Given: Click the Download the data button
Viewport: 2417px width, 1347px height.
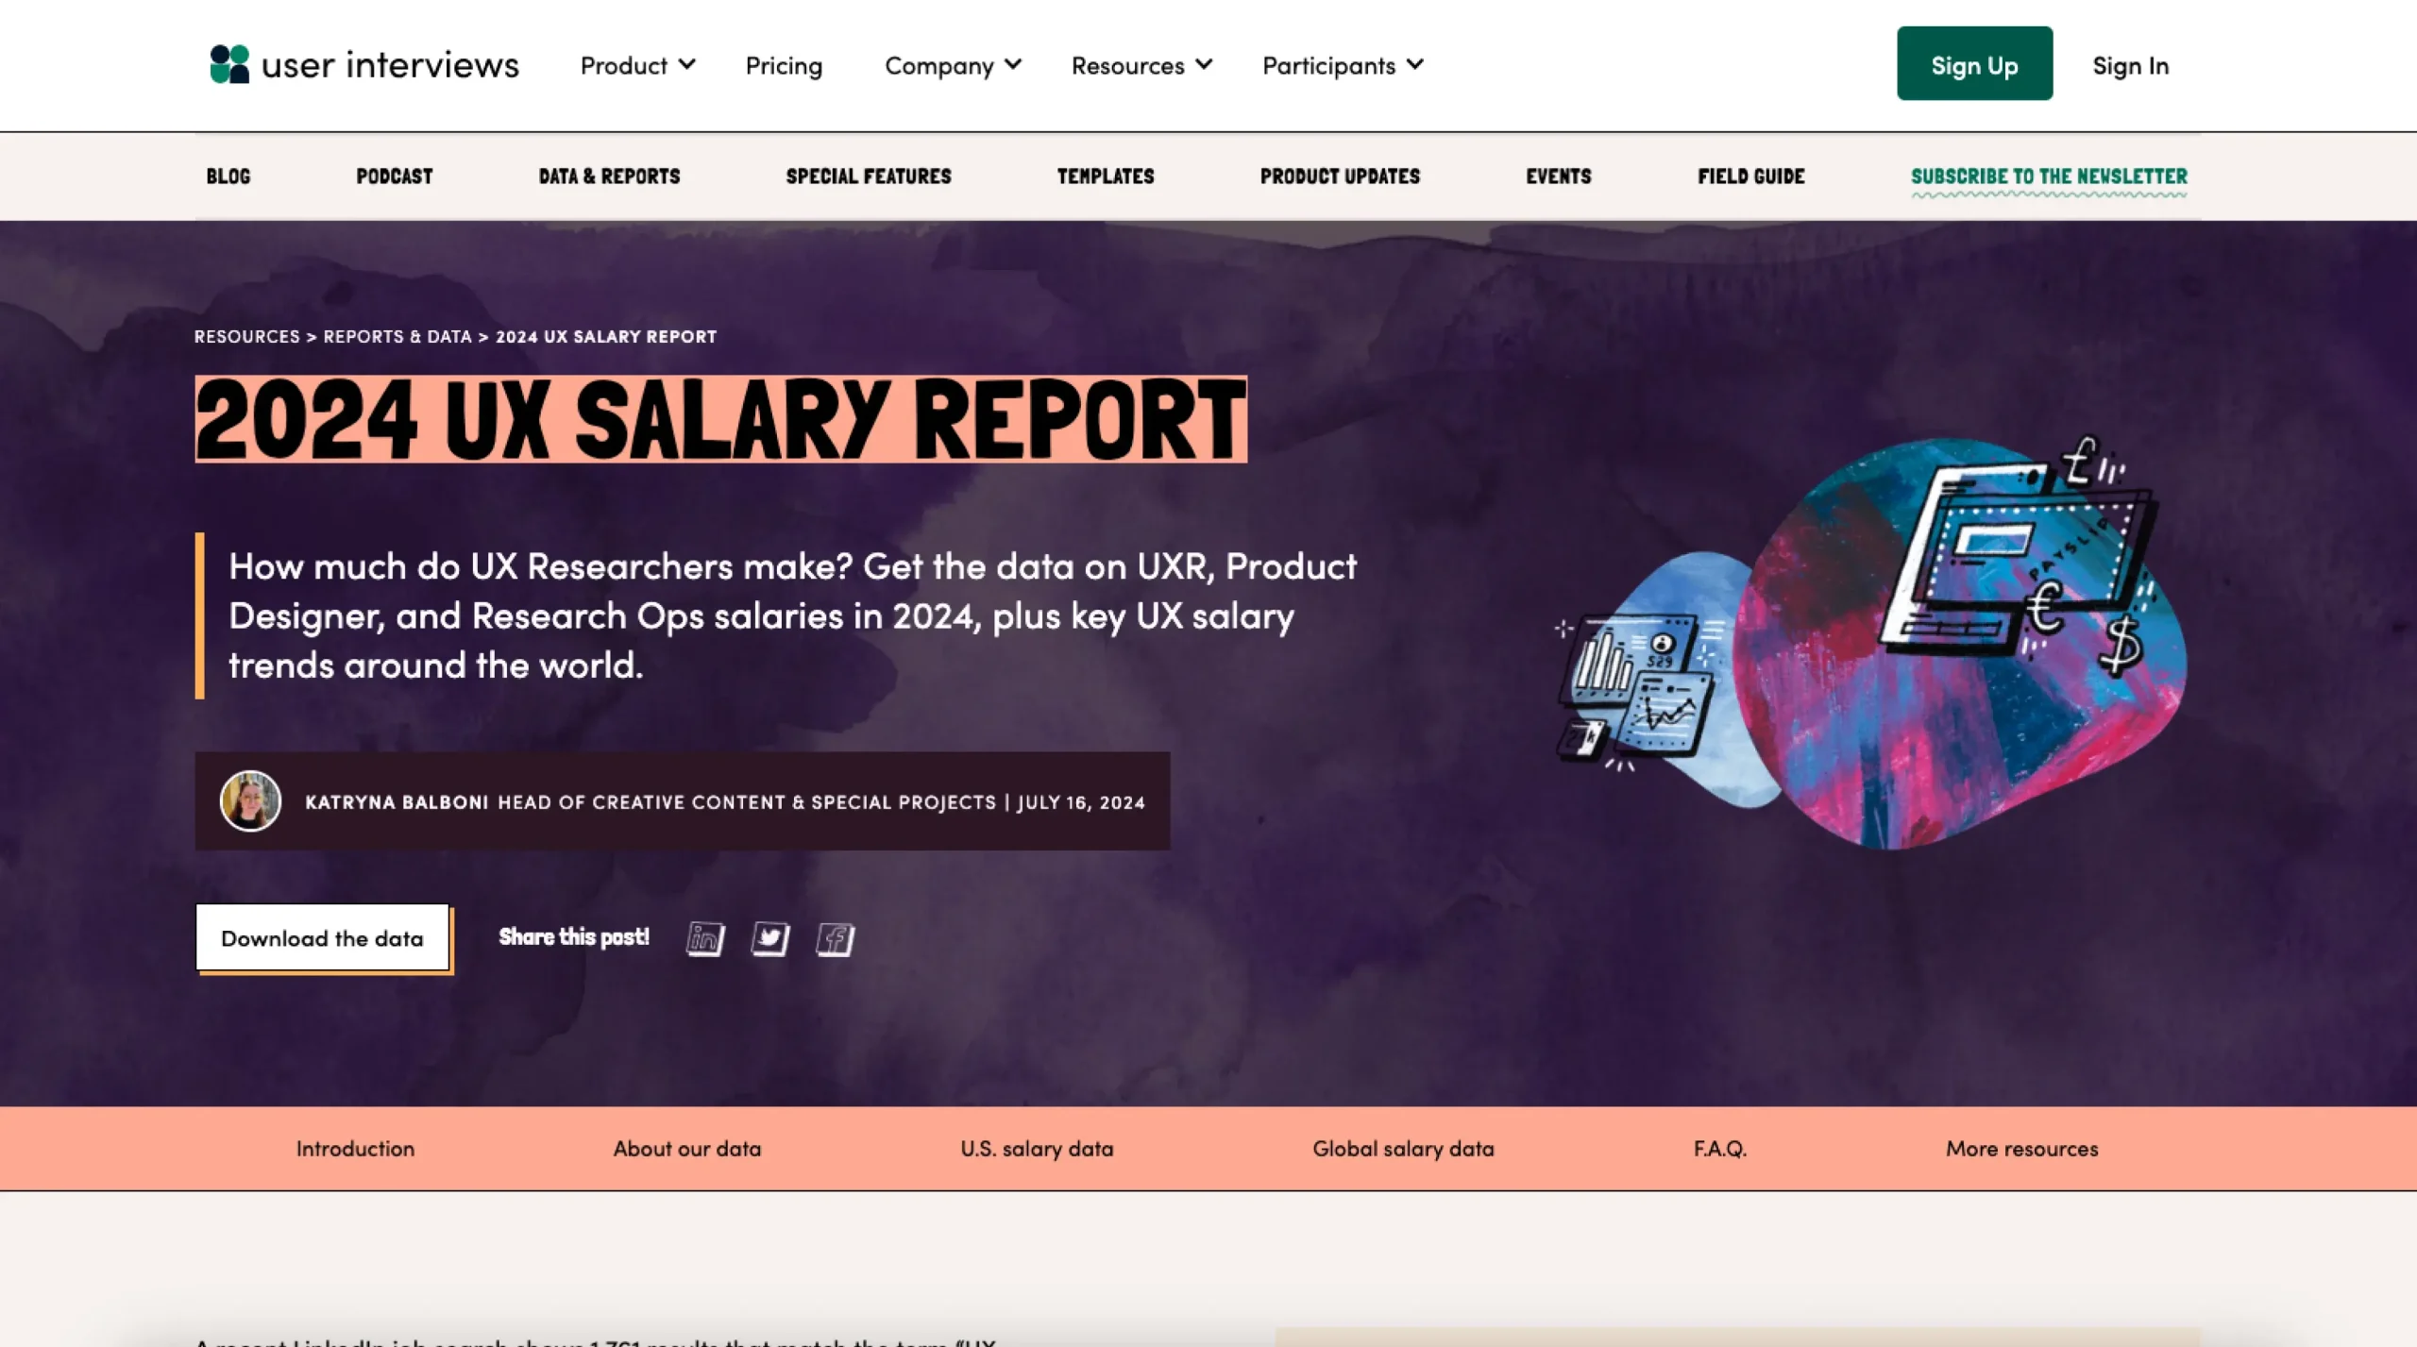Looking at the screenshot, I should pos(323,937).
